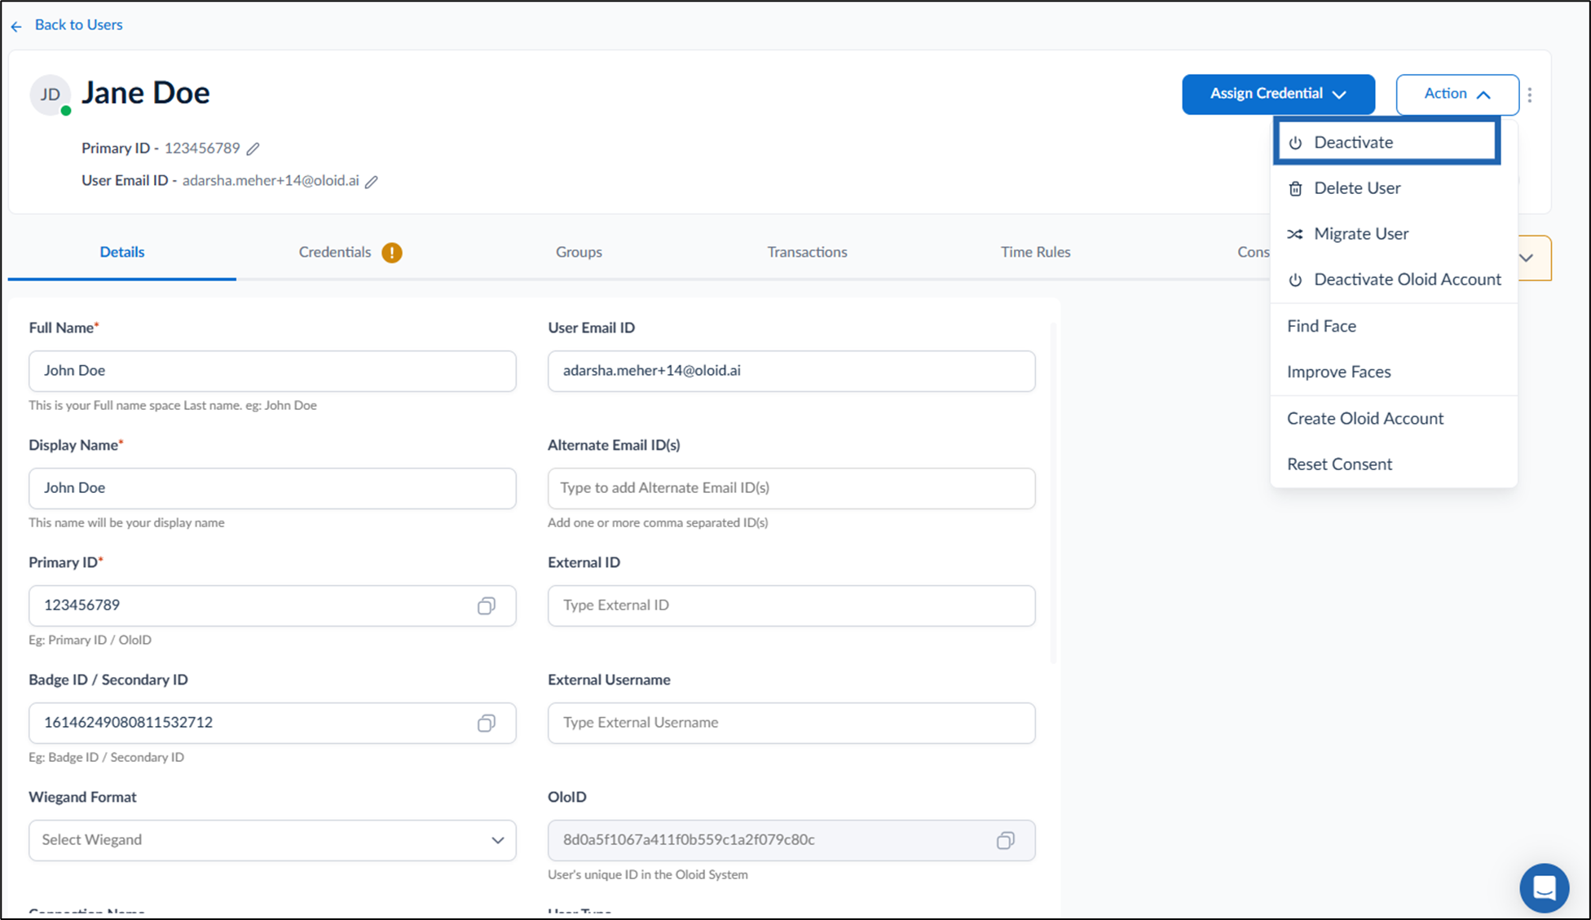The width and height of the screenshot is (1591, 920).
Task: Click the power icon beside Deactivate Oloid Account
Action: coord(1295,280)
